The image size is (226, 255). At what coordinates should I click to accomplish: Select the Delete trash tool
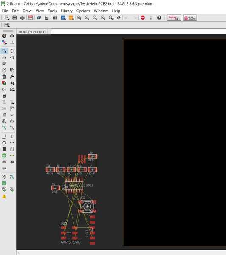[x=4, y=76]
